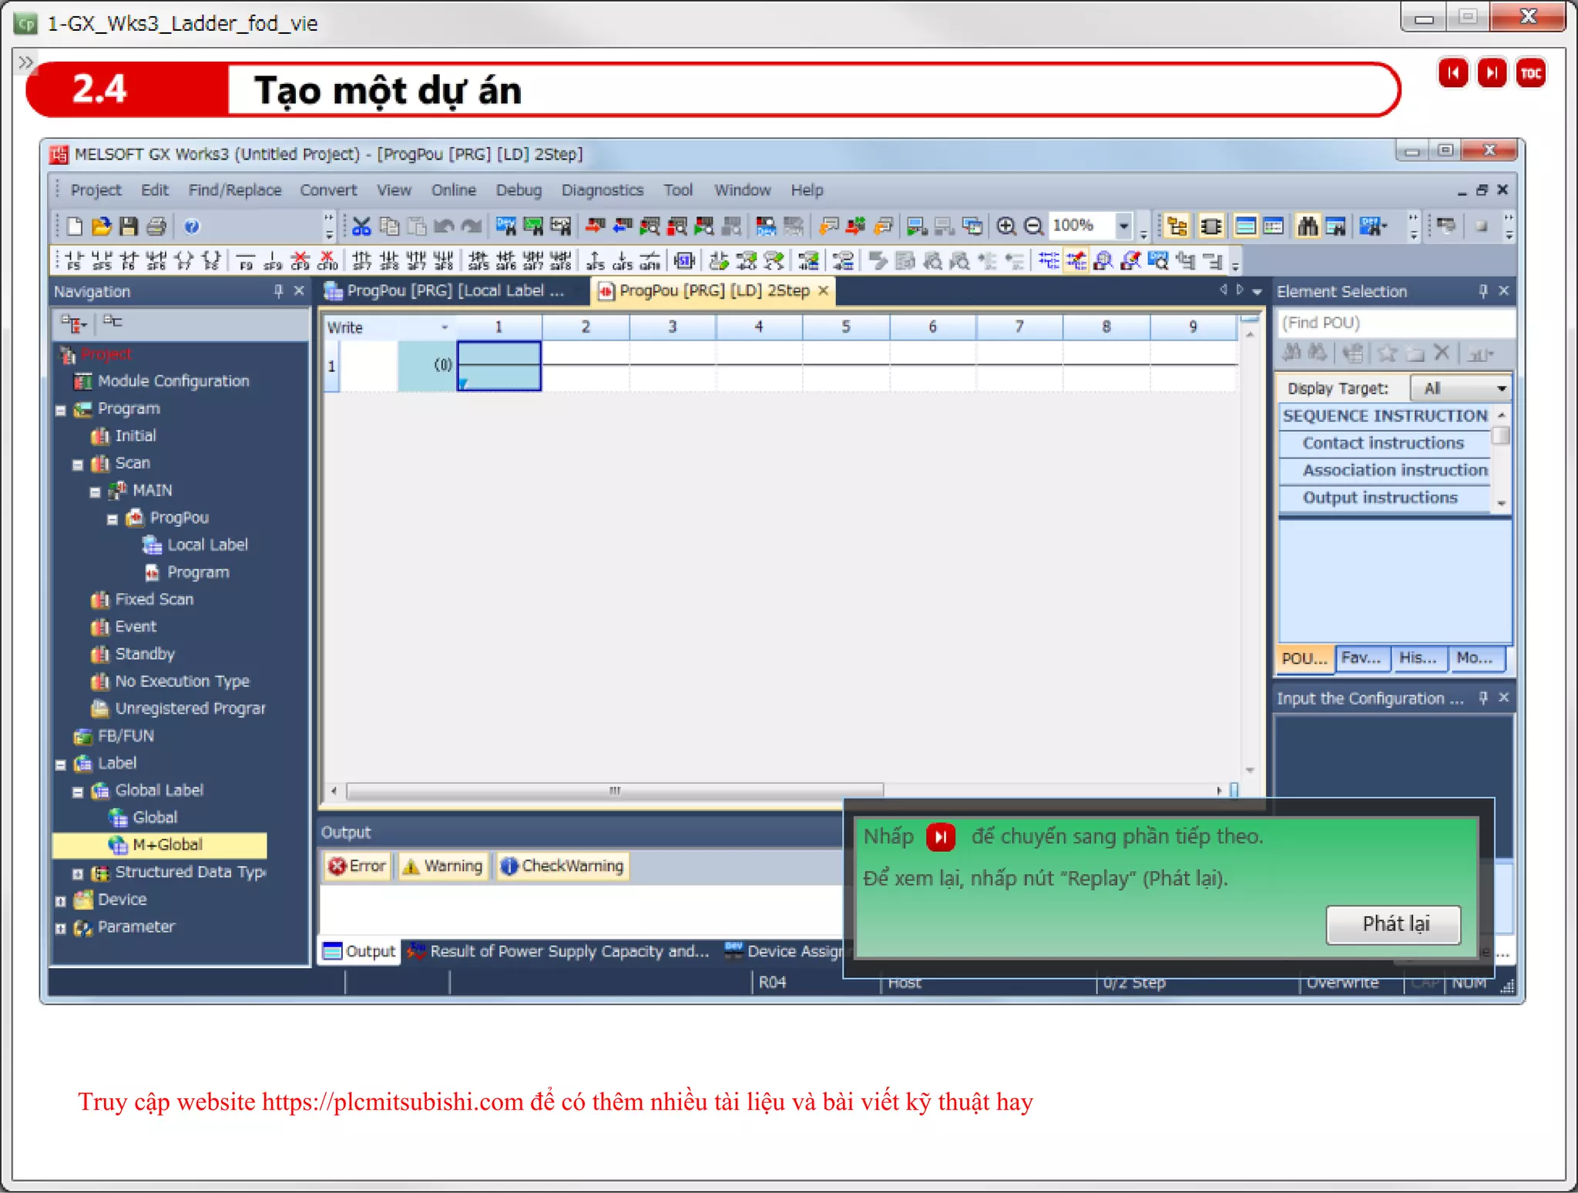Viewport: 1578px width, 1193px height.
Task: Open the Display Target dropdown
Action: [x=1460, y=389]
